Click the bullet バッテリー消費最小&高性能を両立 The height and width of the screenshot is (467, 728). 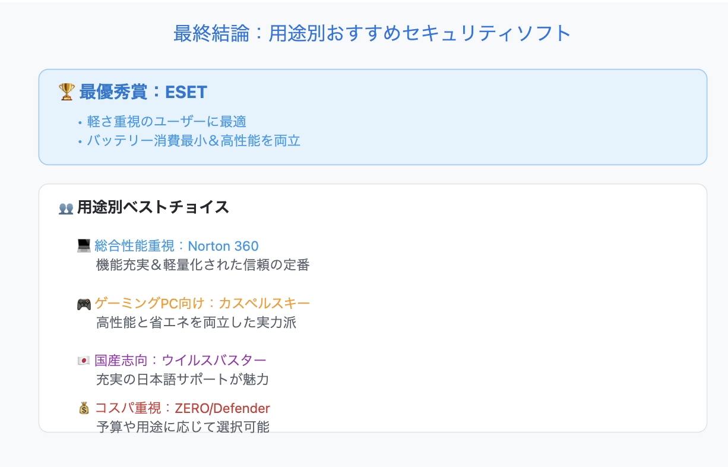click(194, 141)
